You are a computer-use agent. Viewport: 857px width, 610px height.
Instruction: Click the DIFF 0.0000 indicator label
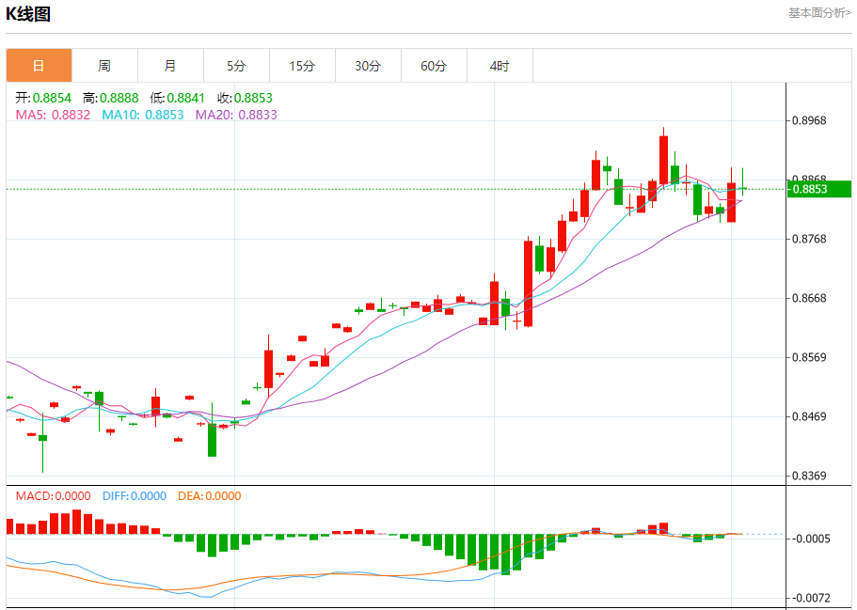pos(135,496)
